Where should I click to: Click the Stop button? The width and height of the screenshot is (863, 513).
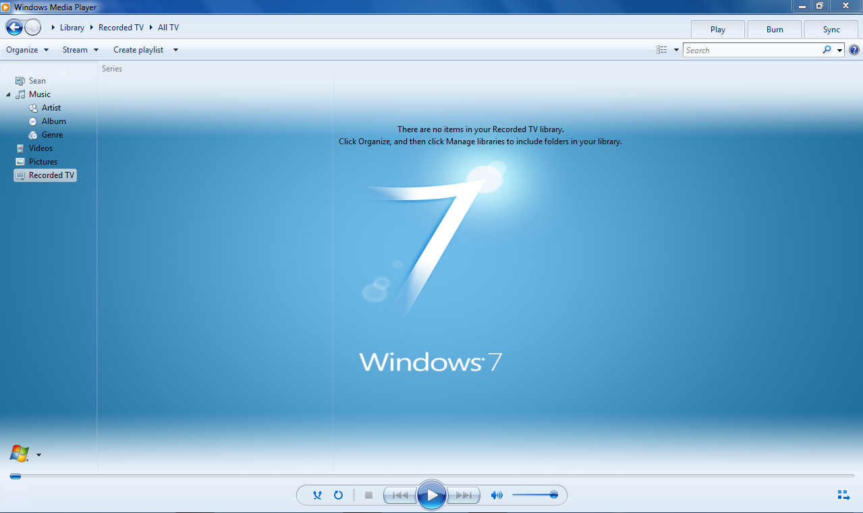368,495
